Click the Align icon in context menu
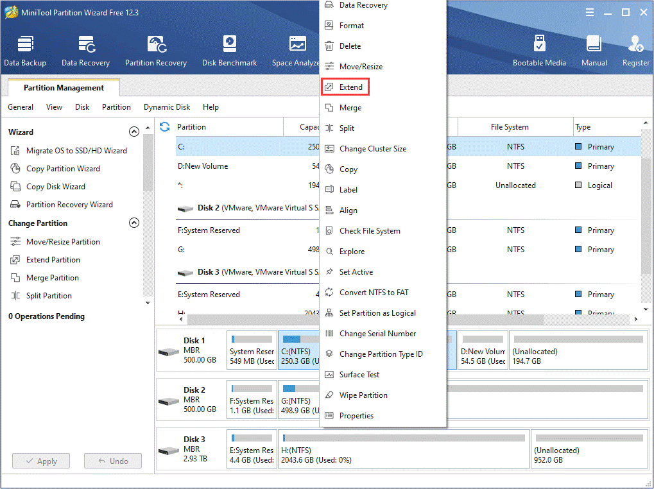 coord(329,210)
